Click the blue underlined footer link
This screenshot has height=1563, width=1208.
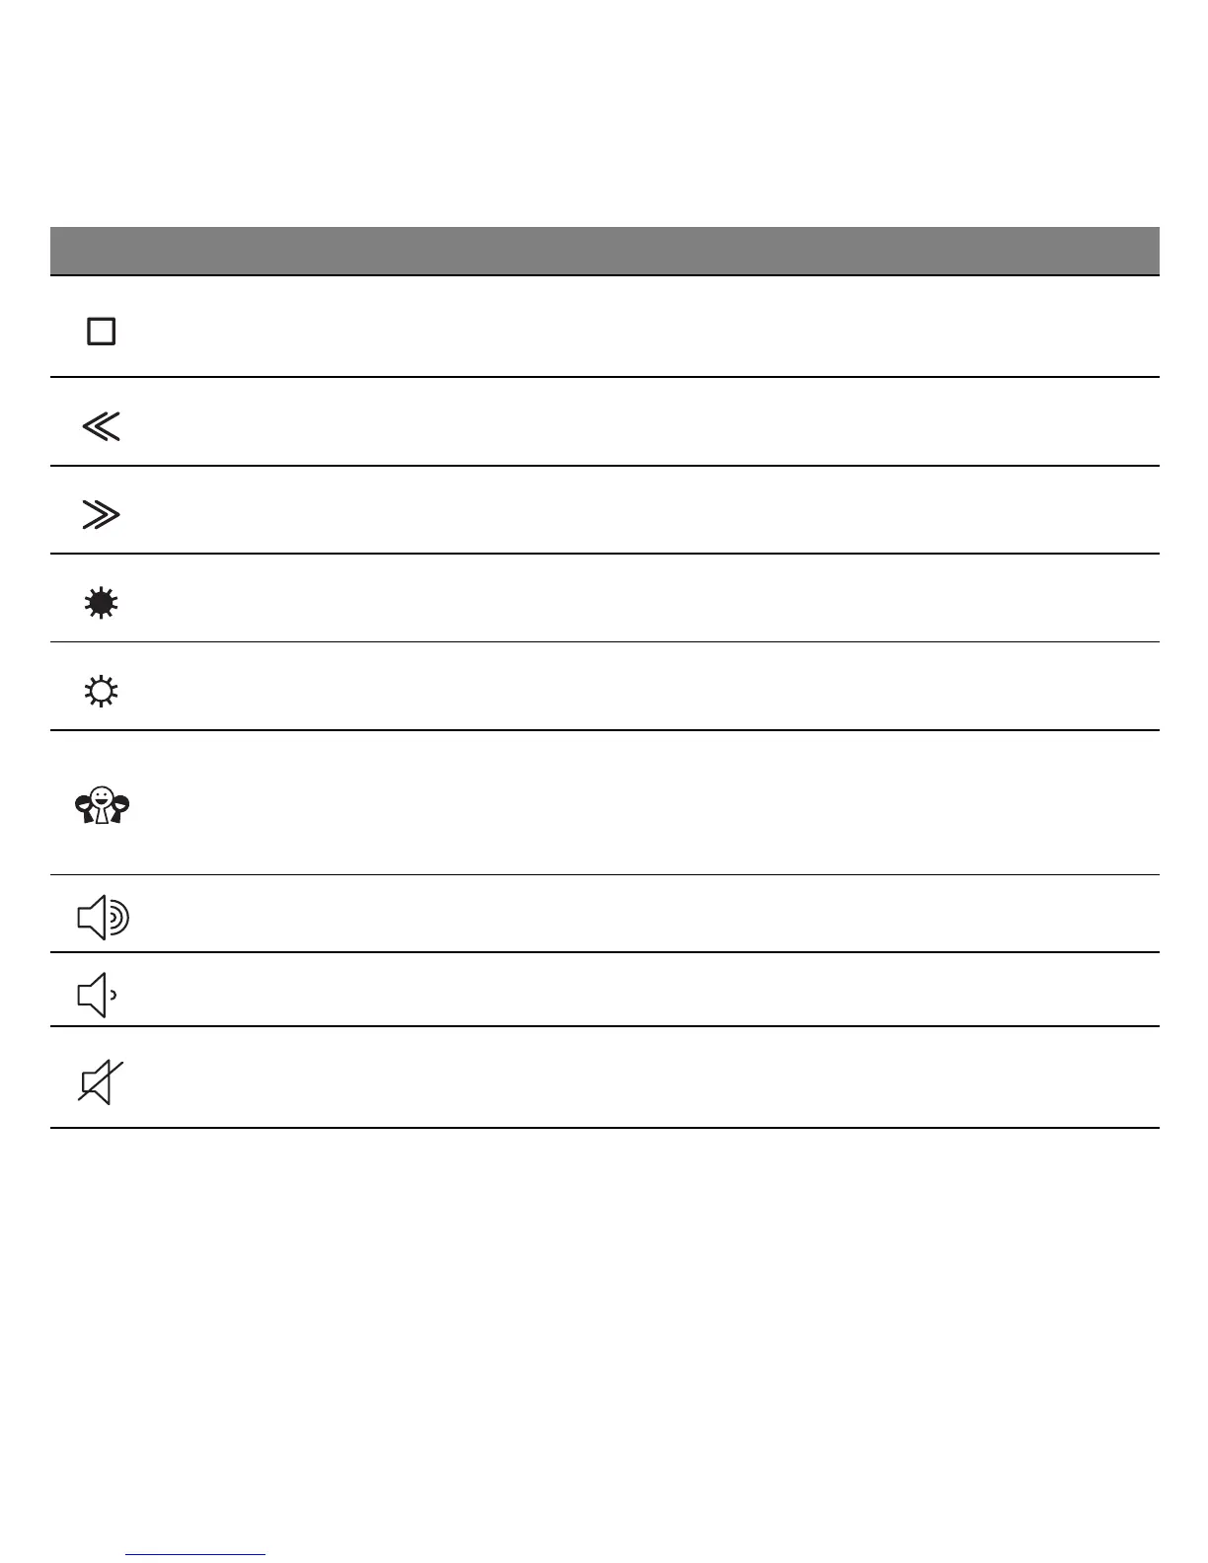point(196,1555)
